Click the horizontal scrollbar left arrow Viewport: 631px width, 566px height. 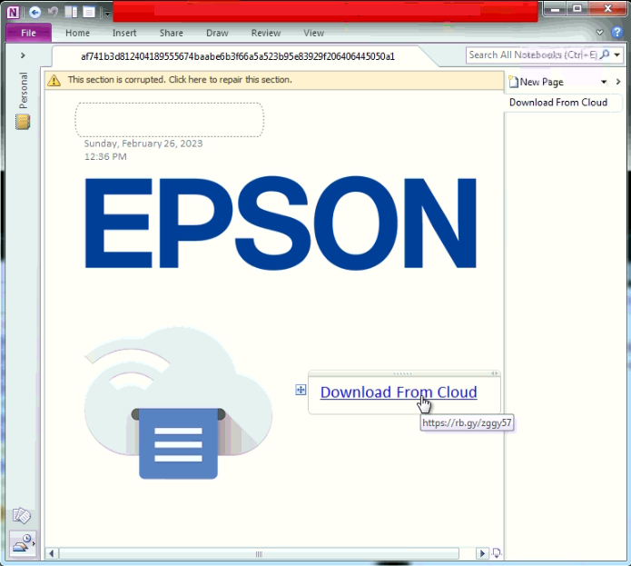[52, 553]
